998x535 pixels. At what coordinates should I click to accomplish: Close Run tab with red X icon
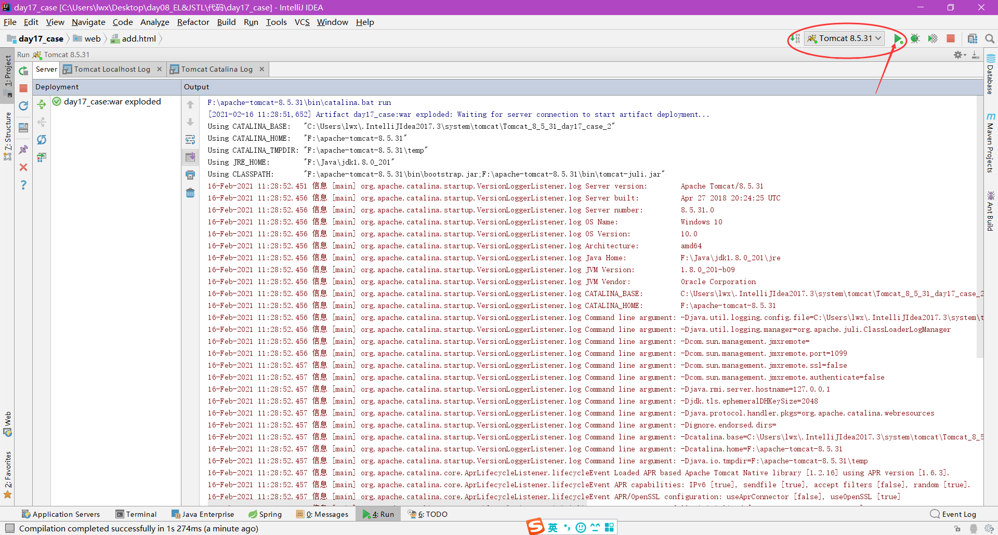click(23, 167)
